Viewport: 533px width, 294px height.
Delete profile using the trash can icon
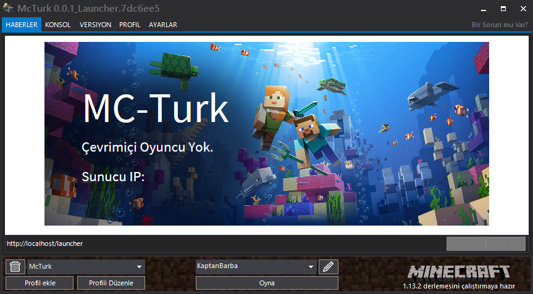click(x=15, y=267)
